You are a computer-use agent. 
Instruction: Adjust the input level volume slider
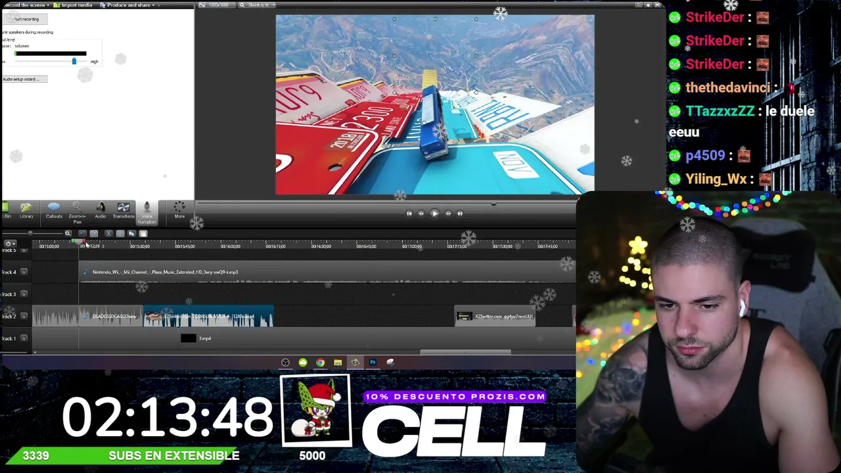pyautogui.click(x=74, y=61)
